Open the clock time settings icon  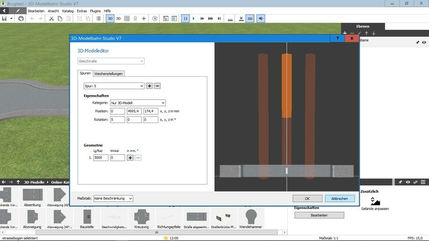[x=154, y=19]
